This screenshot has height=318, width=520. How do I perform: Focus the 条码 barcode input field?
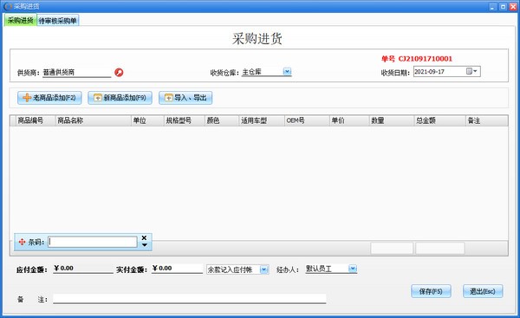coord(93,242)
